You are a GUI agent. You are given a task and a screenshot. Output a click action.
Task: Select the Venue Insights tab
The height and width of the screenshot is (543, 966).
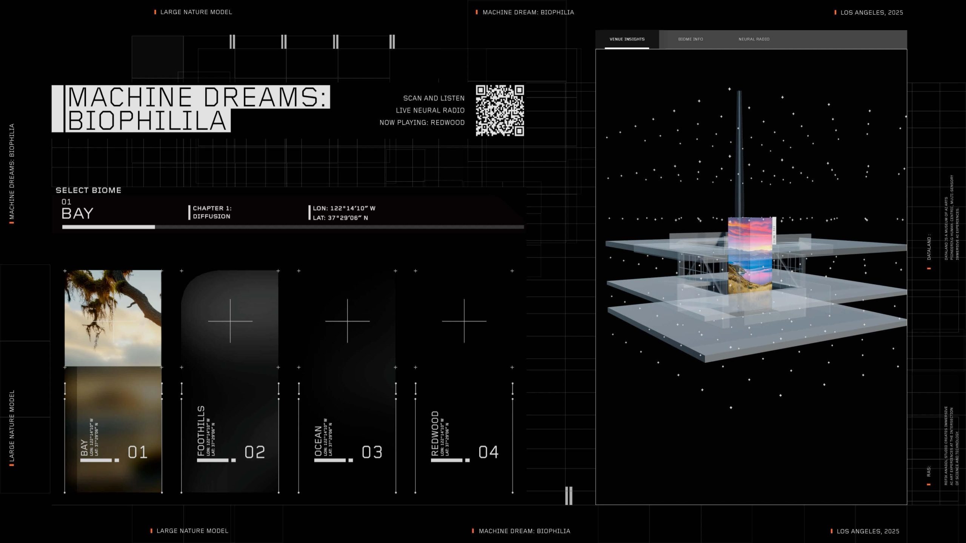[x=627, y=39]
